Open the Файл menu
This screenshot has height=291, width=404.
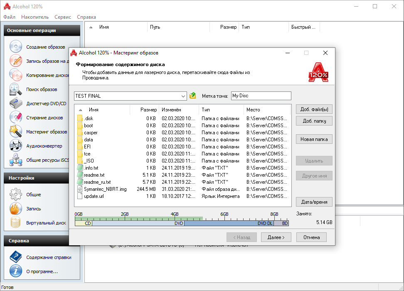[9, 17]
